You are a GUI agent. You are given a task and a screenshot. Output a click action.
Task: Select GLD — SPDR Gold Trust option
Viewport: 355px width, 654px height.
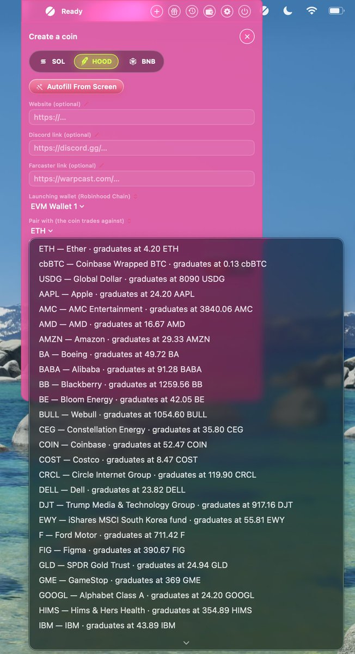click(186, 565)
